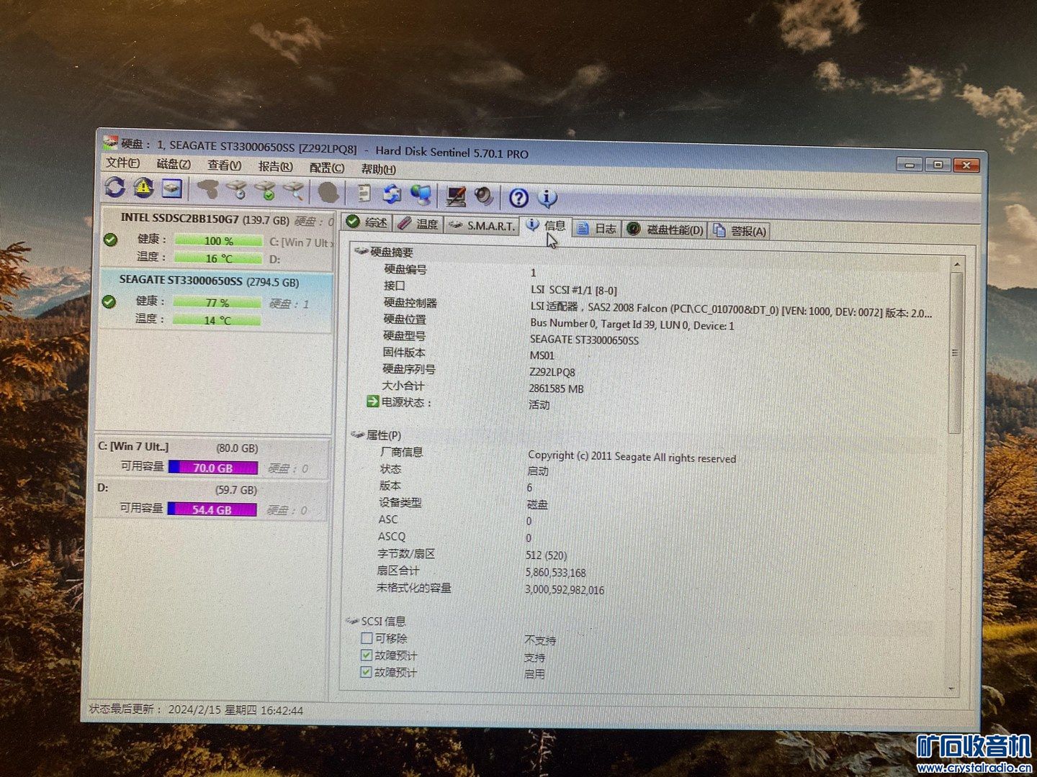Click the refresh disk information toolbar icon
This screenshot has width=1037, height=777.
tap(115, 187)
